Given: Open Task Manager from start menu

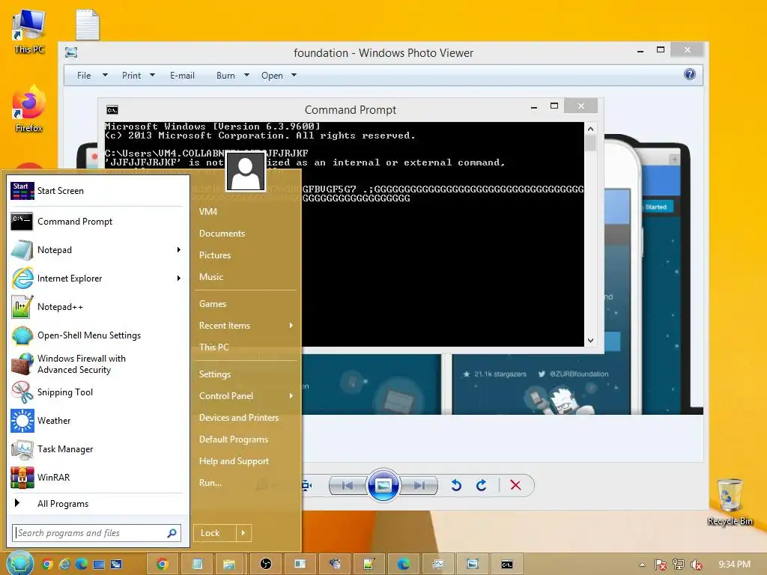Looking at the screenshot, I should click(x=97, y=449).
